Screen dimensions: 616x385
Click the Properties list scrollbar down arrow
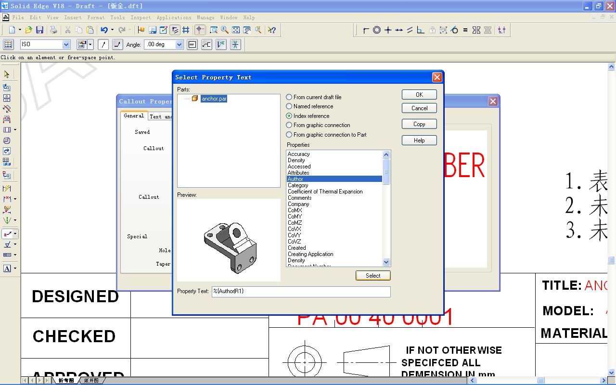[386, 262]
